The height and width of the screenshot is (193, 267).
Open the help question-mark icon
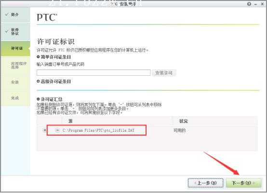click(x=249, y=4)
